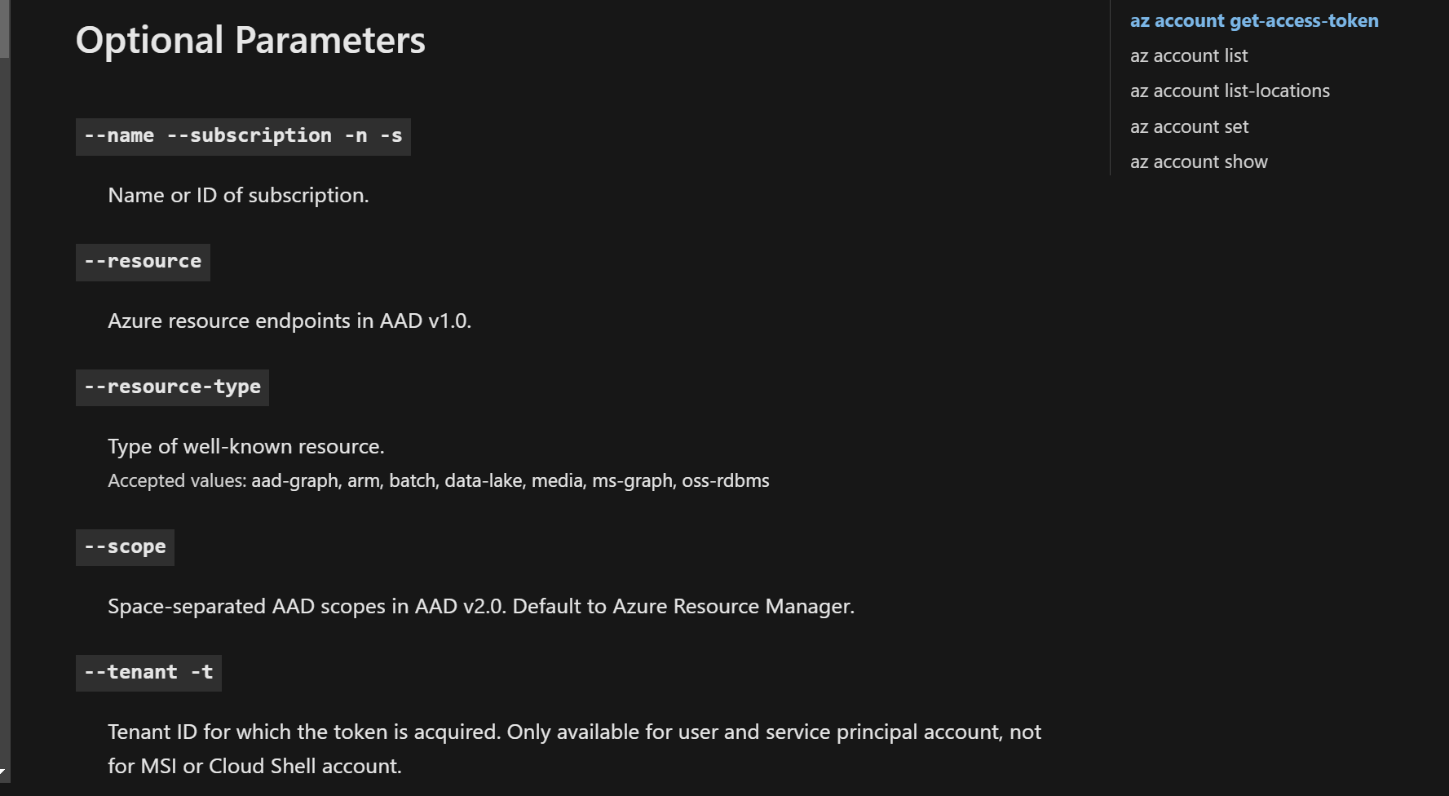Open the az account get-access-token link
This screenshot has height=796, width=1449.
(1254, 21)
